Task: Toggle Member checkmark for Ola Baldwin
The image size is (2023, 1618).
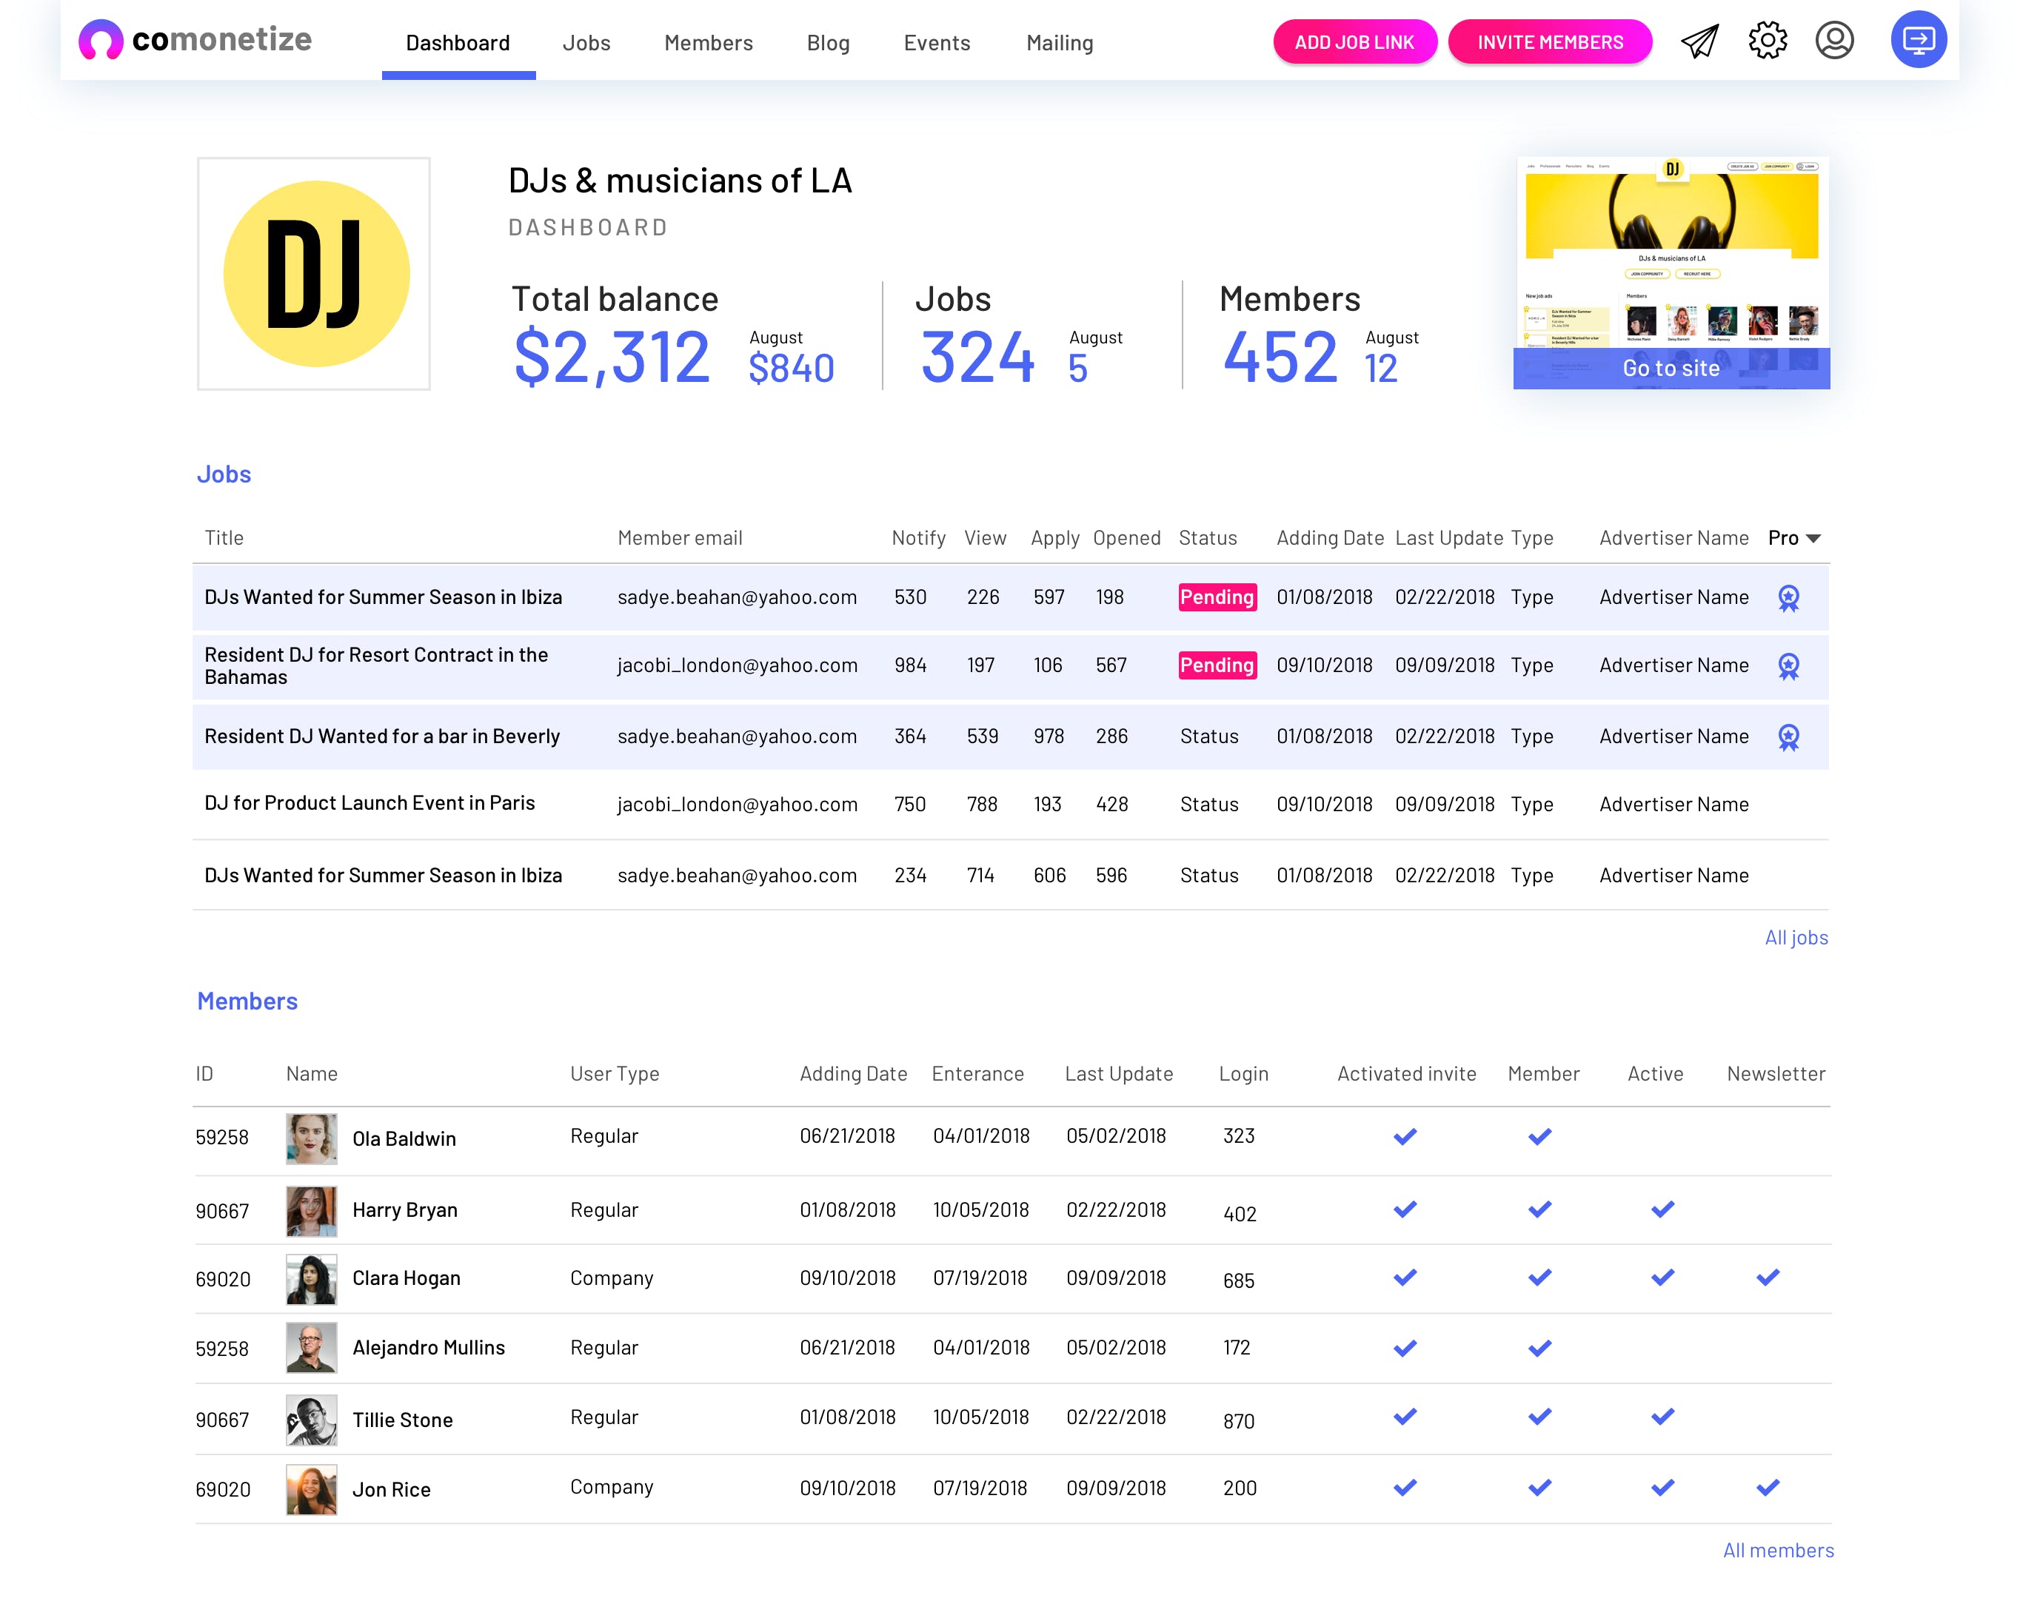Action: tap(1539, 1136)
